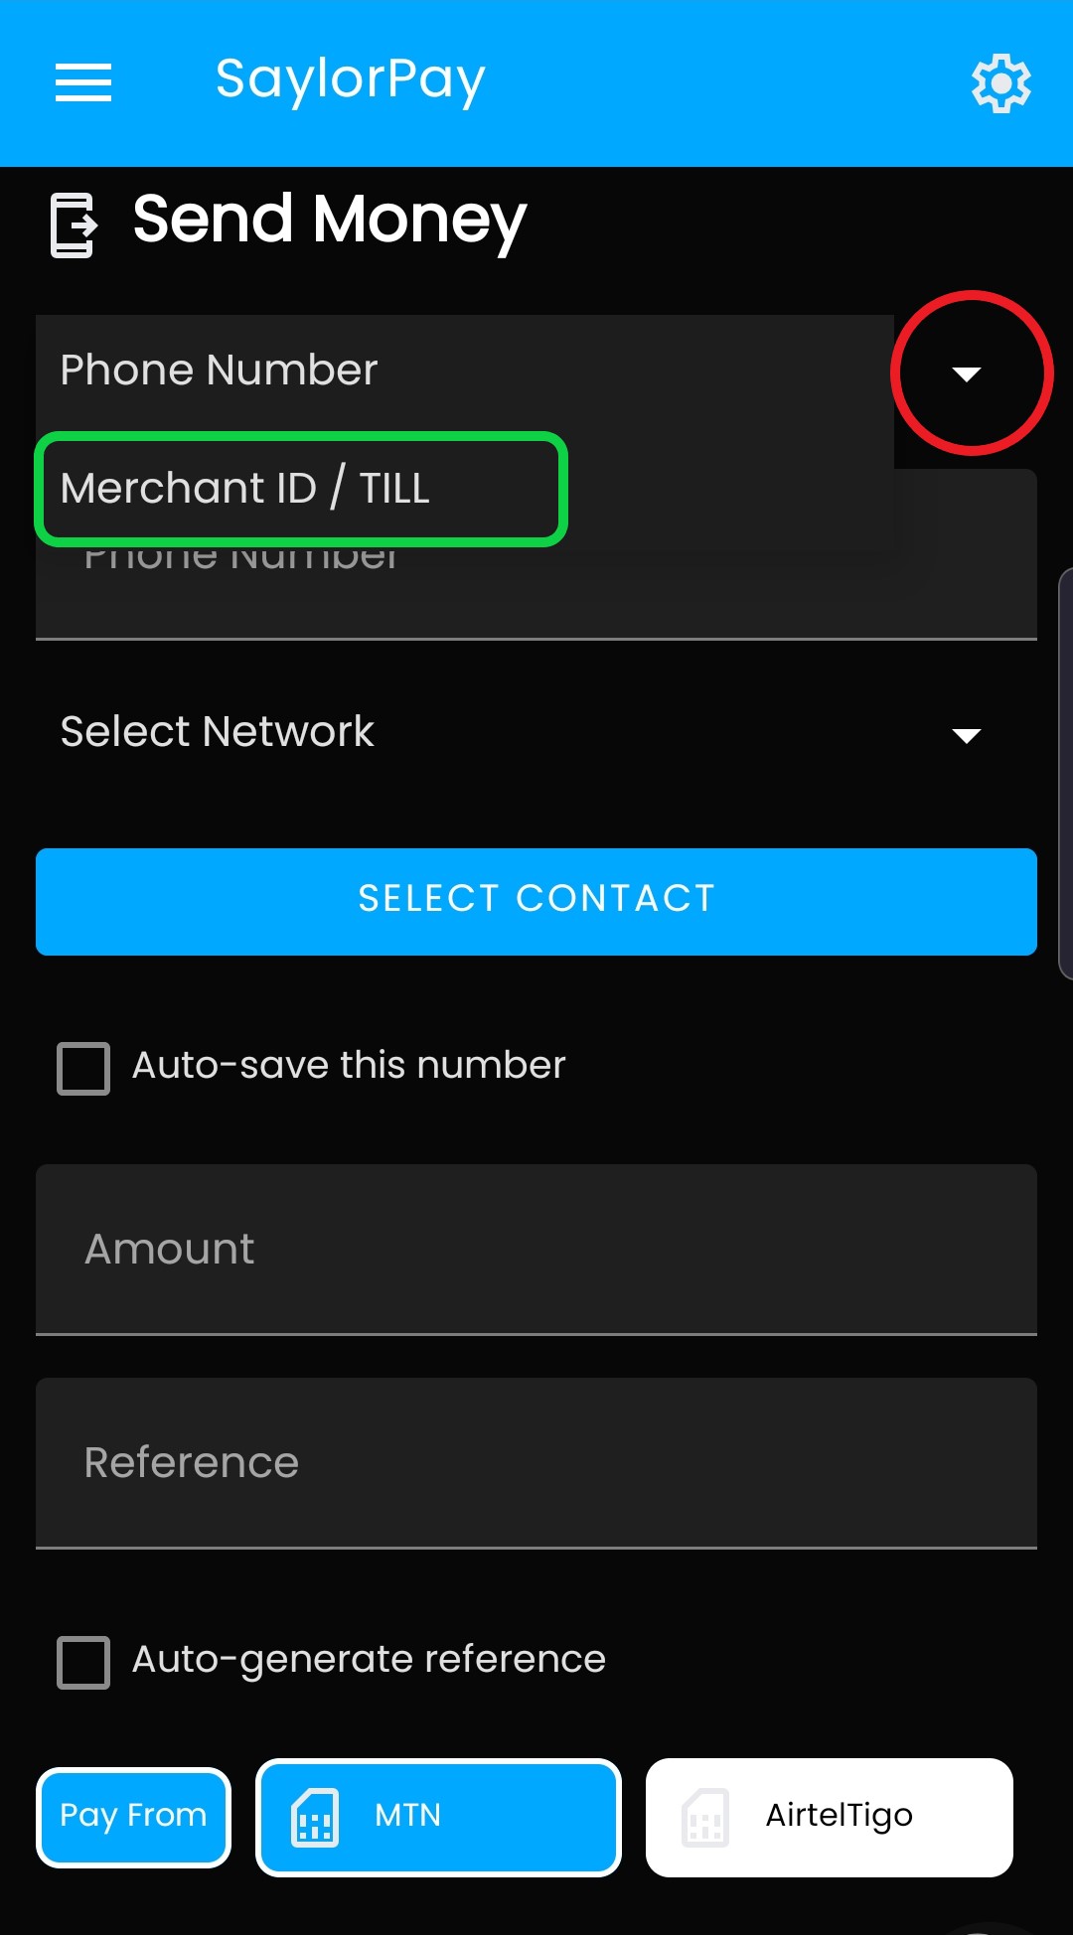Open Select Network arrow indicator
This screenshot has height=1935, width=1073.
point(967,735)
